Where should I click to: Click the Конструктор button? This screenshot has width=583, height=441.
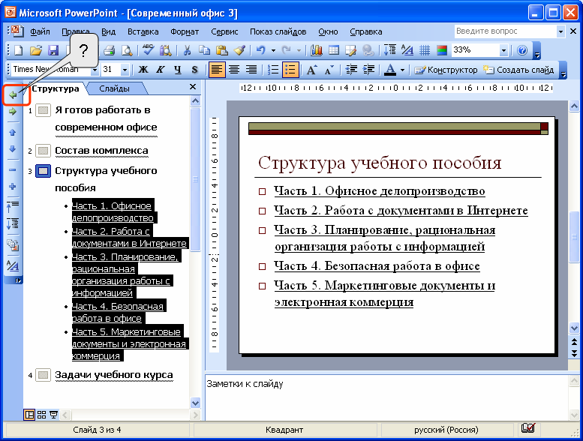tap(446, 70)
